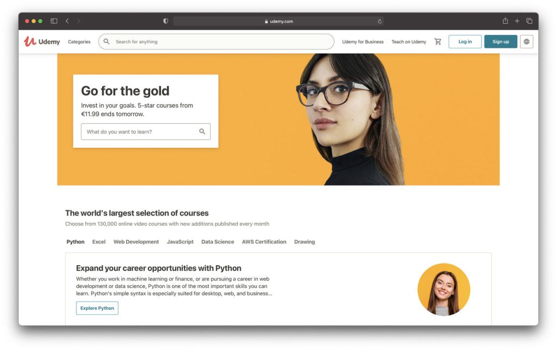The image size is (557, 350).
Task: Open the Safari share icon
Action: click(505, 21)
